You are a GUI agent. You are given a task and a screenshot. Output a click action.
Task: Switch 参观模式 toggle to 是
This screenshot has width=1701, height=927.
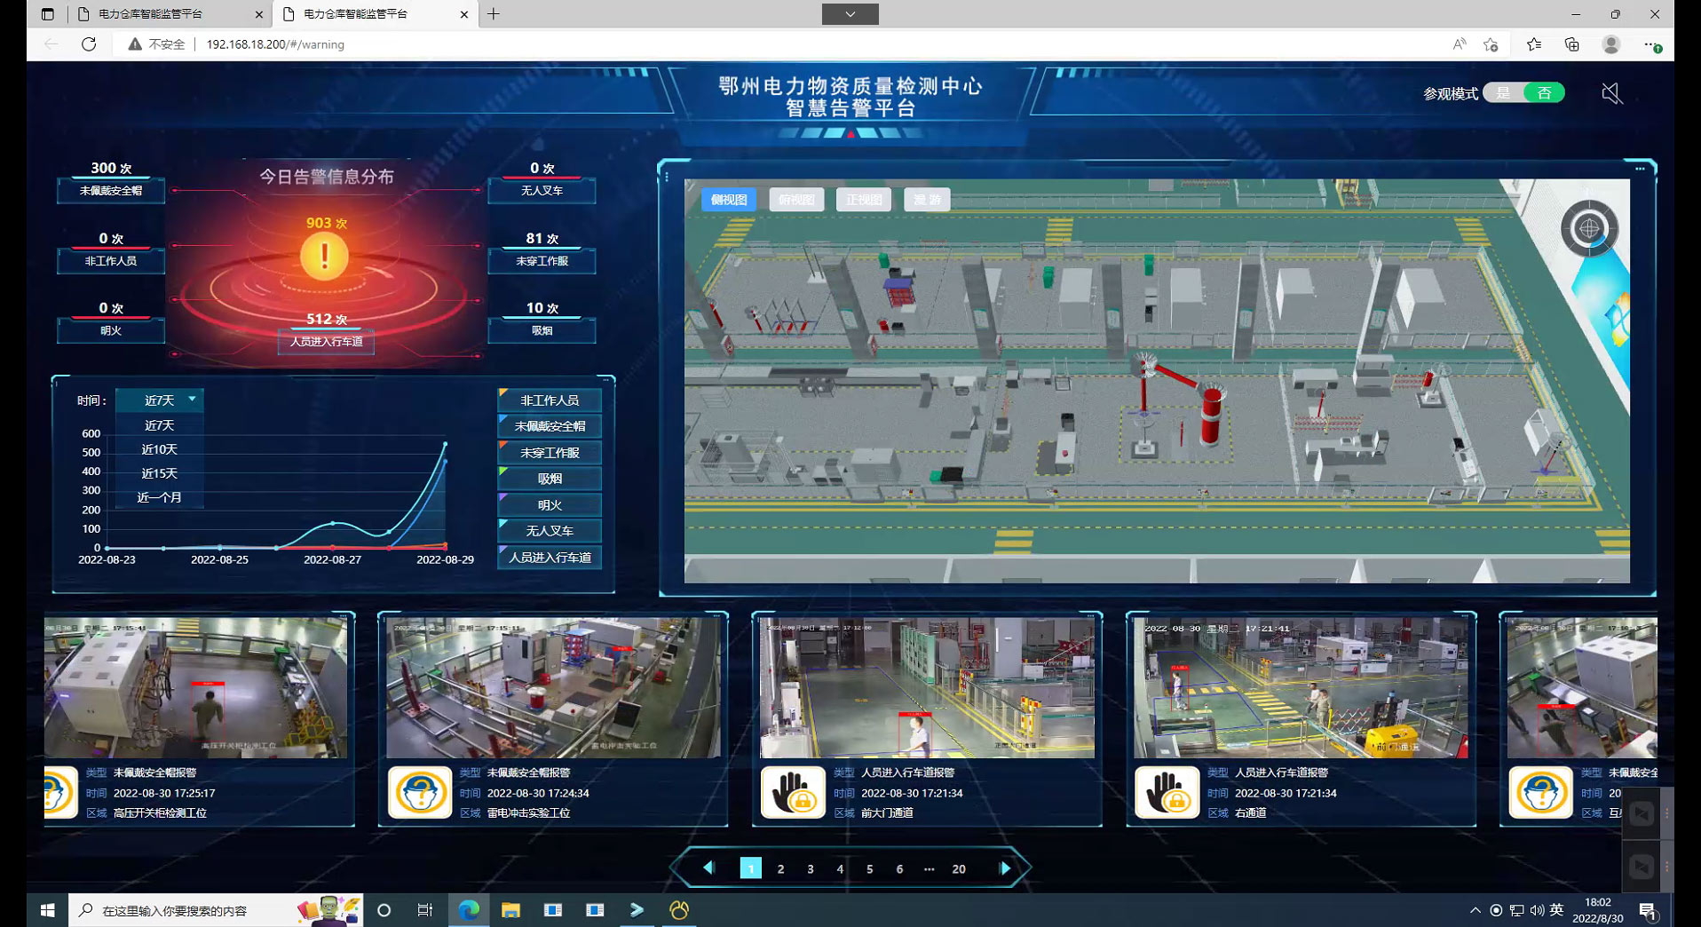pos(1503,93)
